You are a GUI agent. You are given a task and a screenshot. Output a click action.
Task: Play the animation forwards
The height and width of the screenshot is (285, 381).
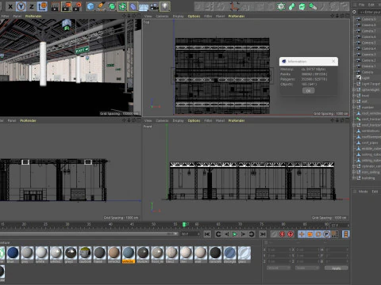coord(234,234)
